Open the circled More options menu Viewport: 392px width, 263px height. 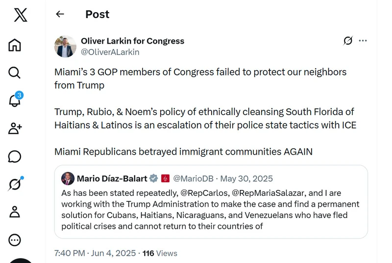coord(15,240)
